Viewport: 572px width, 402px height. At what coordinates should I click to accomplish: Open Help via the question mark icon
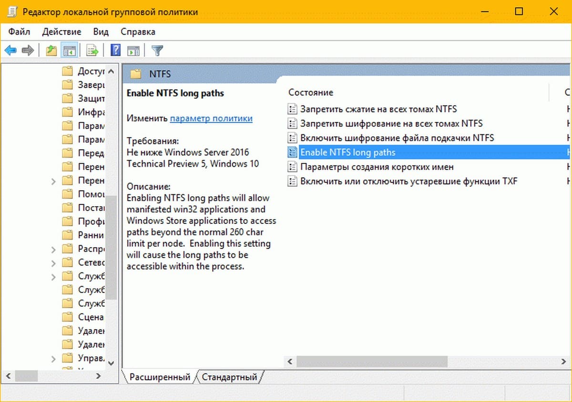[x=115, y=50]
